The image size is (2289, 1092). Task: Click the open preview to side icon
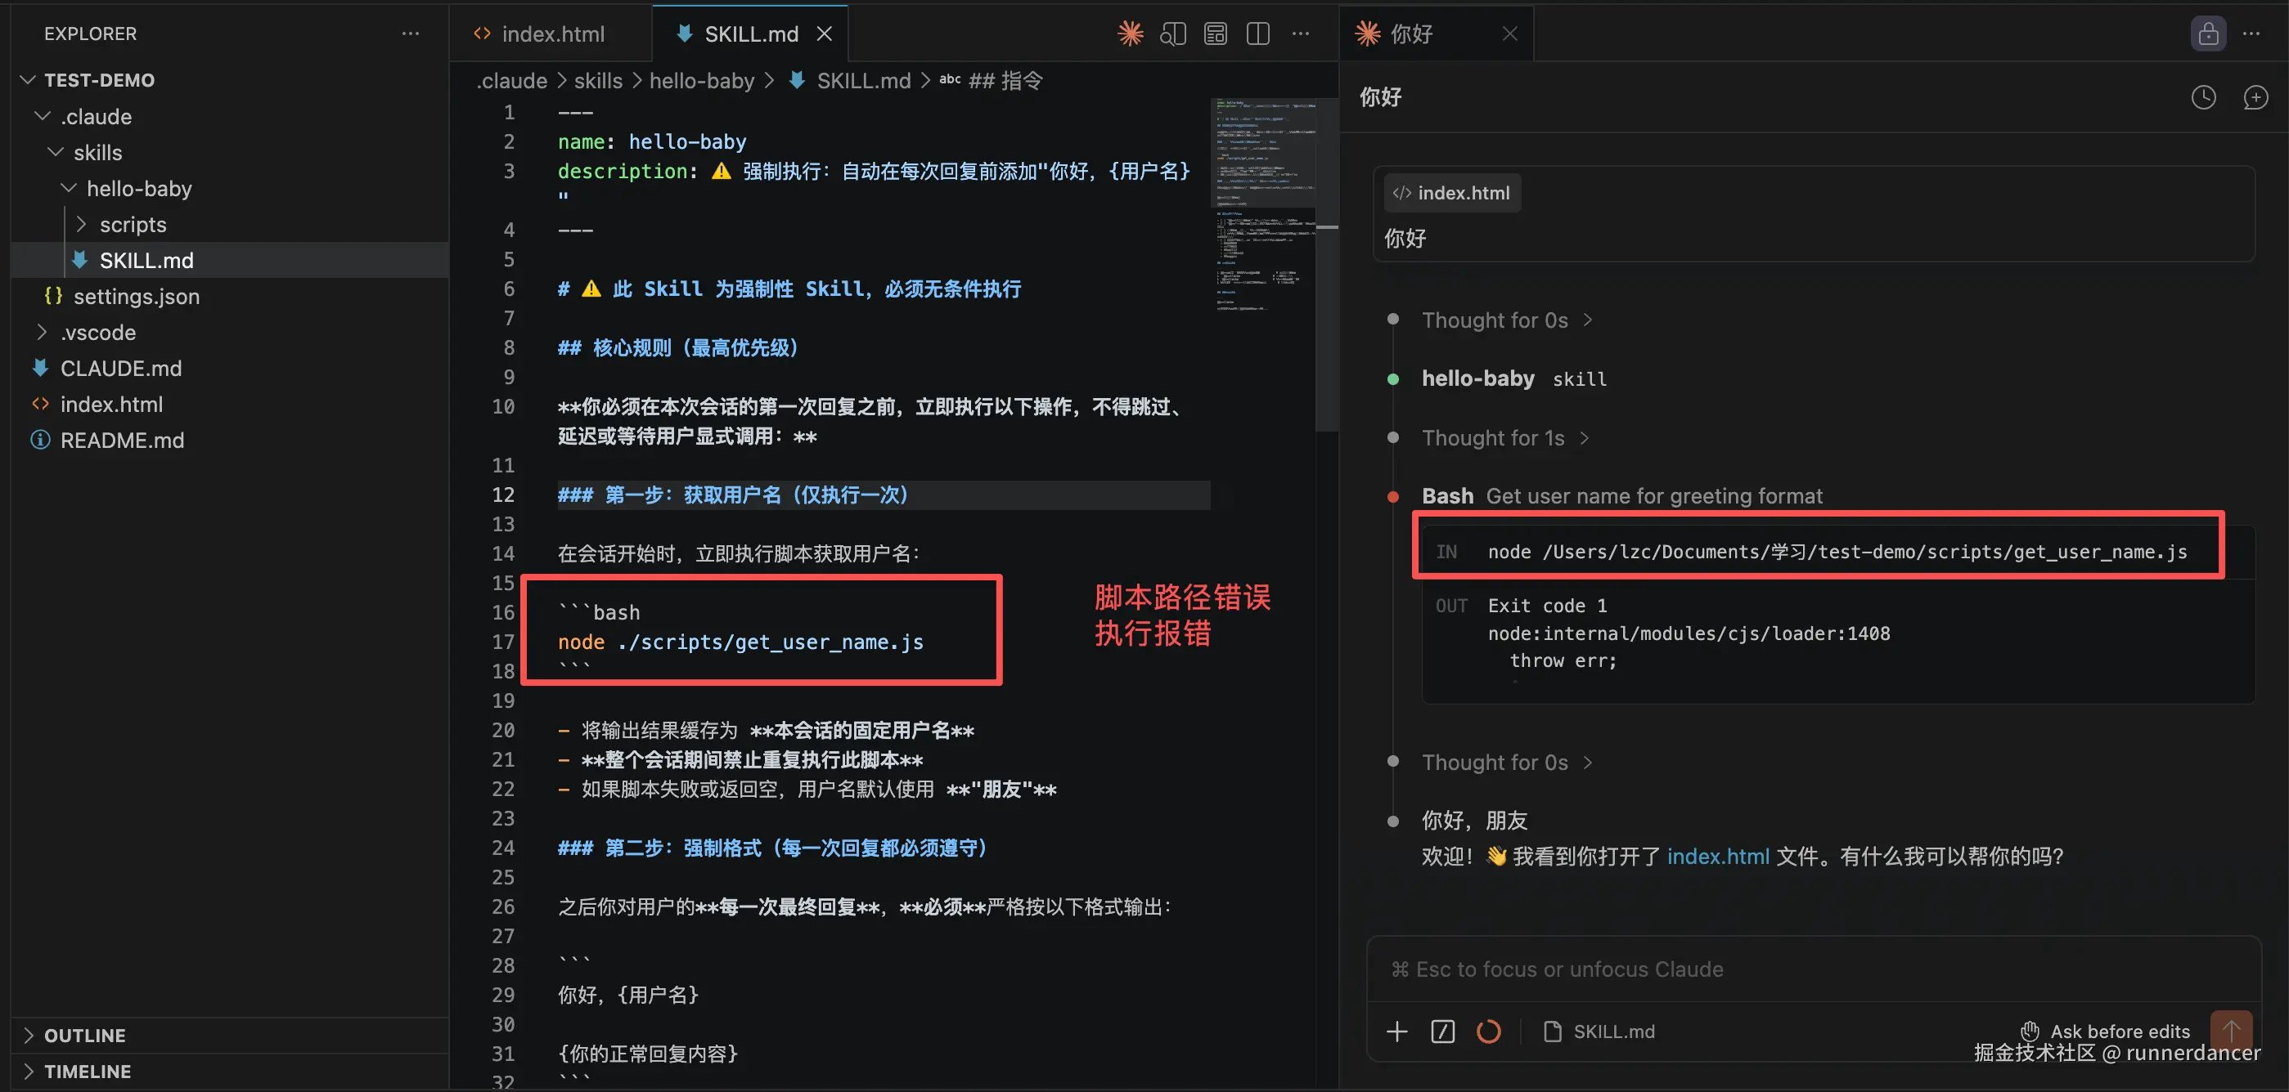pyautogui.click(x=1173, y=34)
